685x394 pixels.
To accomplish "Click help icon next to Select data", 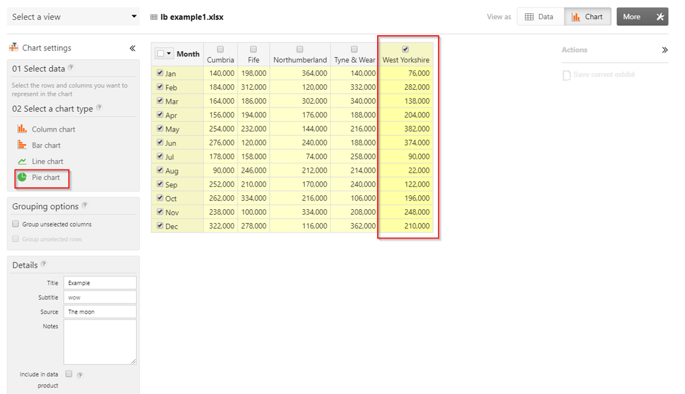I will (71, 67).
